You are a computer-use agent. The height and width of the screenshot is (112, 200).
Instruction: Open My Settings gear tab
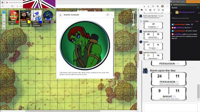pyautogui.click(x=163, y=10)
